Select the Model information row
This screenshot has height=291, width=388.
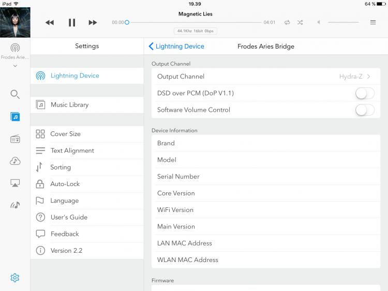[266, 160]
